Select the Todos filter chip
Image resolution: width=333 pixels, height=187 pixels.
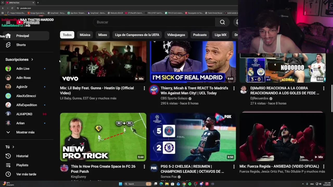(x=67, y=35)
